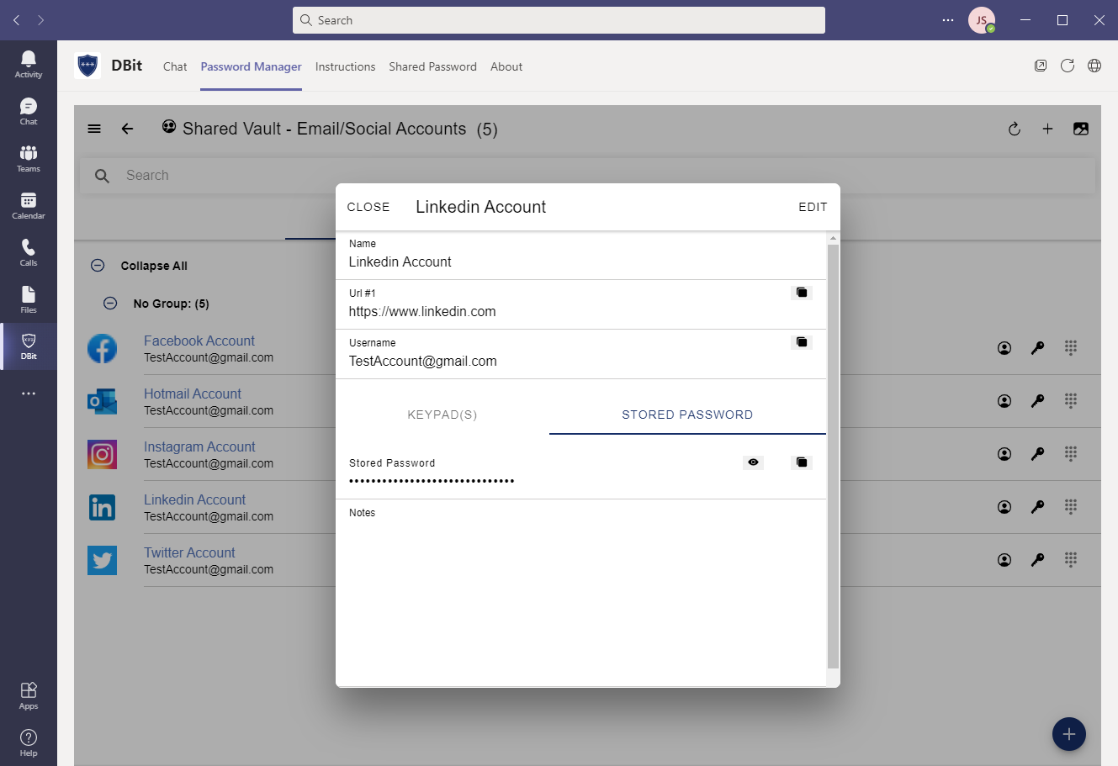This screenshot has height=766, width=1118.
Task: Open the Twitter Account entry
Action: (189, 552)
